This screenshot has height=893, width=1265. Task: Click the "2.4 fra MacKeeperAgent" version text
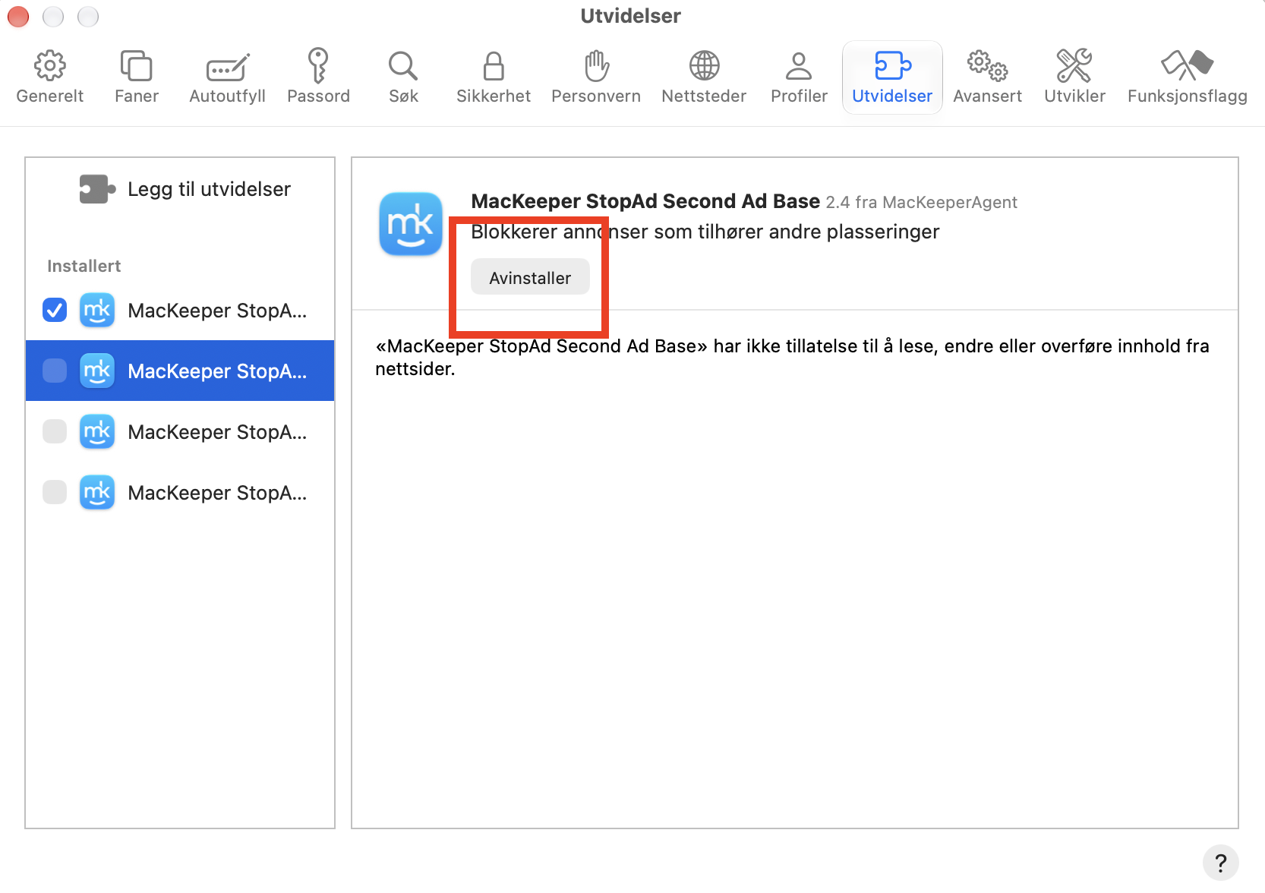[x=921, y=202]
